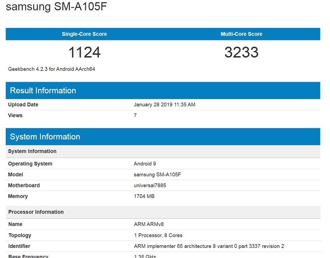Click the Topology row label
Screen dimensions: 330x258
click(20, 235)
